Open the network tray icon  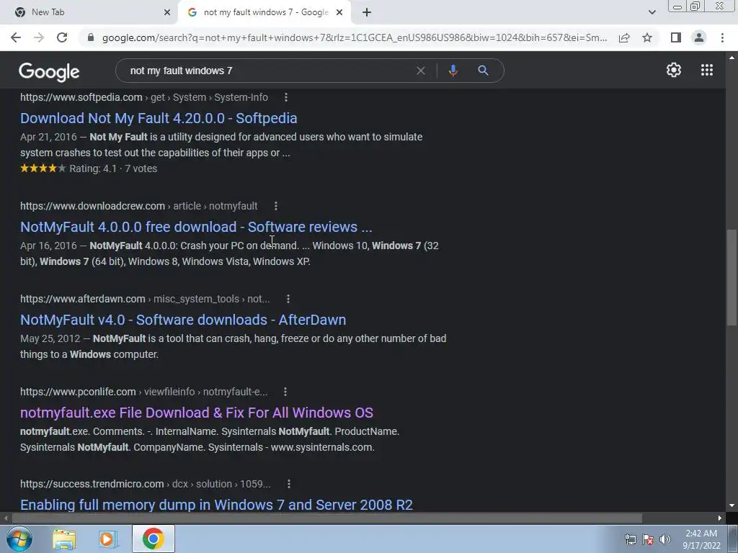click(x=630, y=539)
